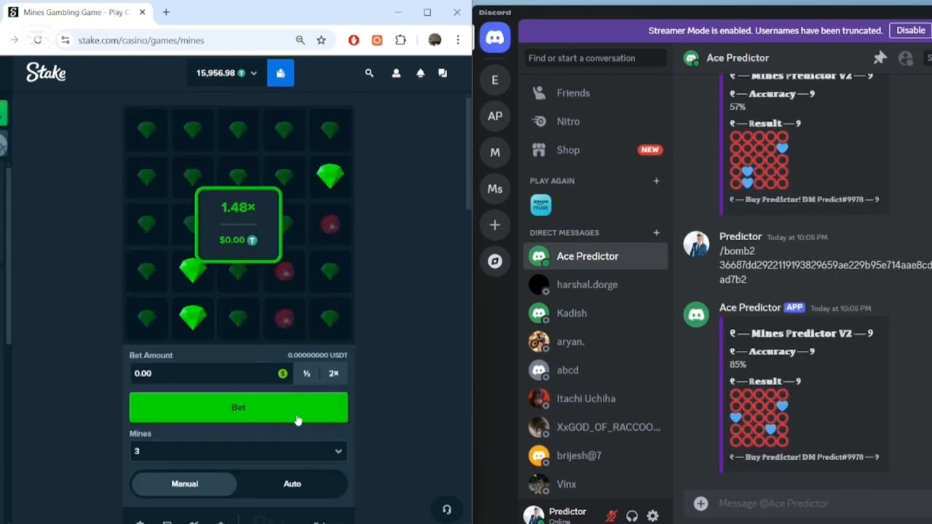Open Discord user settings gear
Image resolution: width=932 pixels, height=524 pixels.
tap(653, 516)
